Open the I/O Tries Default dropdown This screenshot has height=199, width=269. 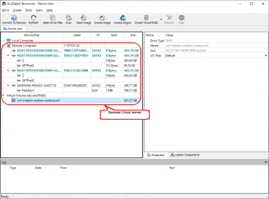click(266, 55)
